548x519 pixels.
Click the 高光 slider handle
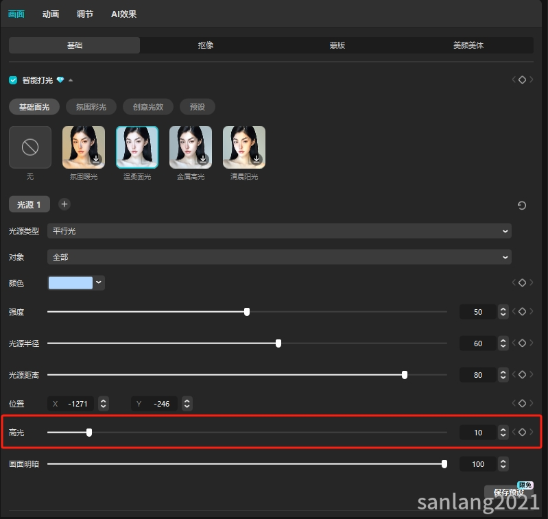point(89,433)
